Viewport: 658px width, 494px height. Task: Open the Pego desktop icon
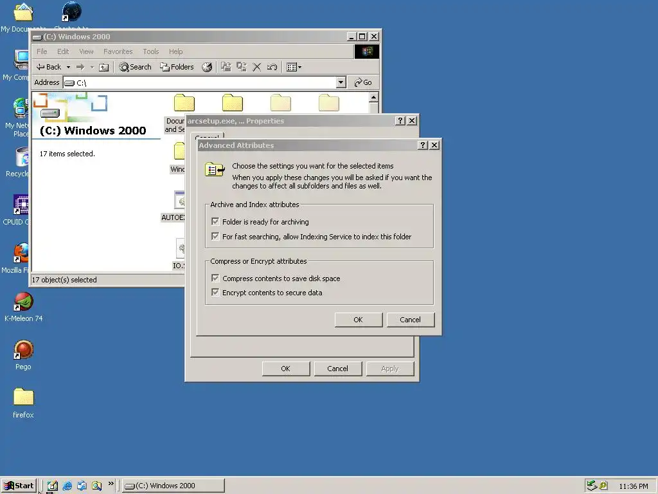click(24, 355)
